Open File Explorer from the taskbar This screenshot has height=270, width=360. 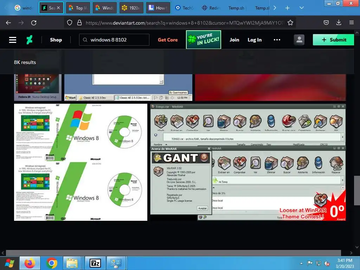click(x=72, y=263)
